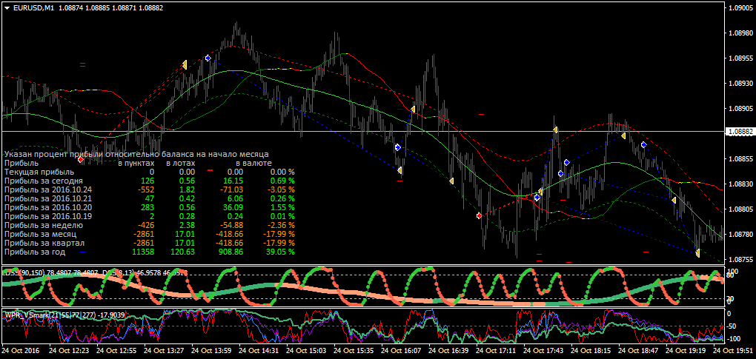Screen dimensions: 756x359
Task: Click the 'в валюте' column header
Action: [253, 163]
